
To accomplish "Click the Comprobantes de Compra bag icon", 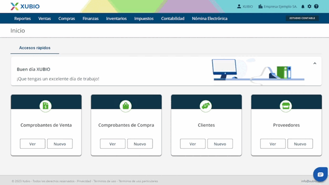I will click(x=126, y=106).
